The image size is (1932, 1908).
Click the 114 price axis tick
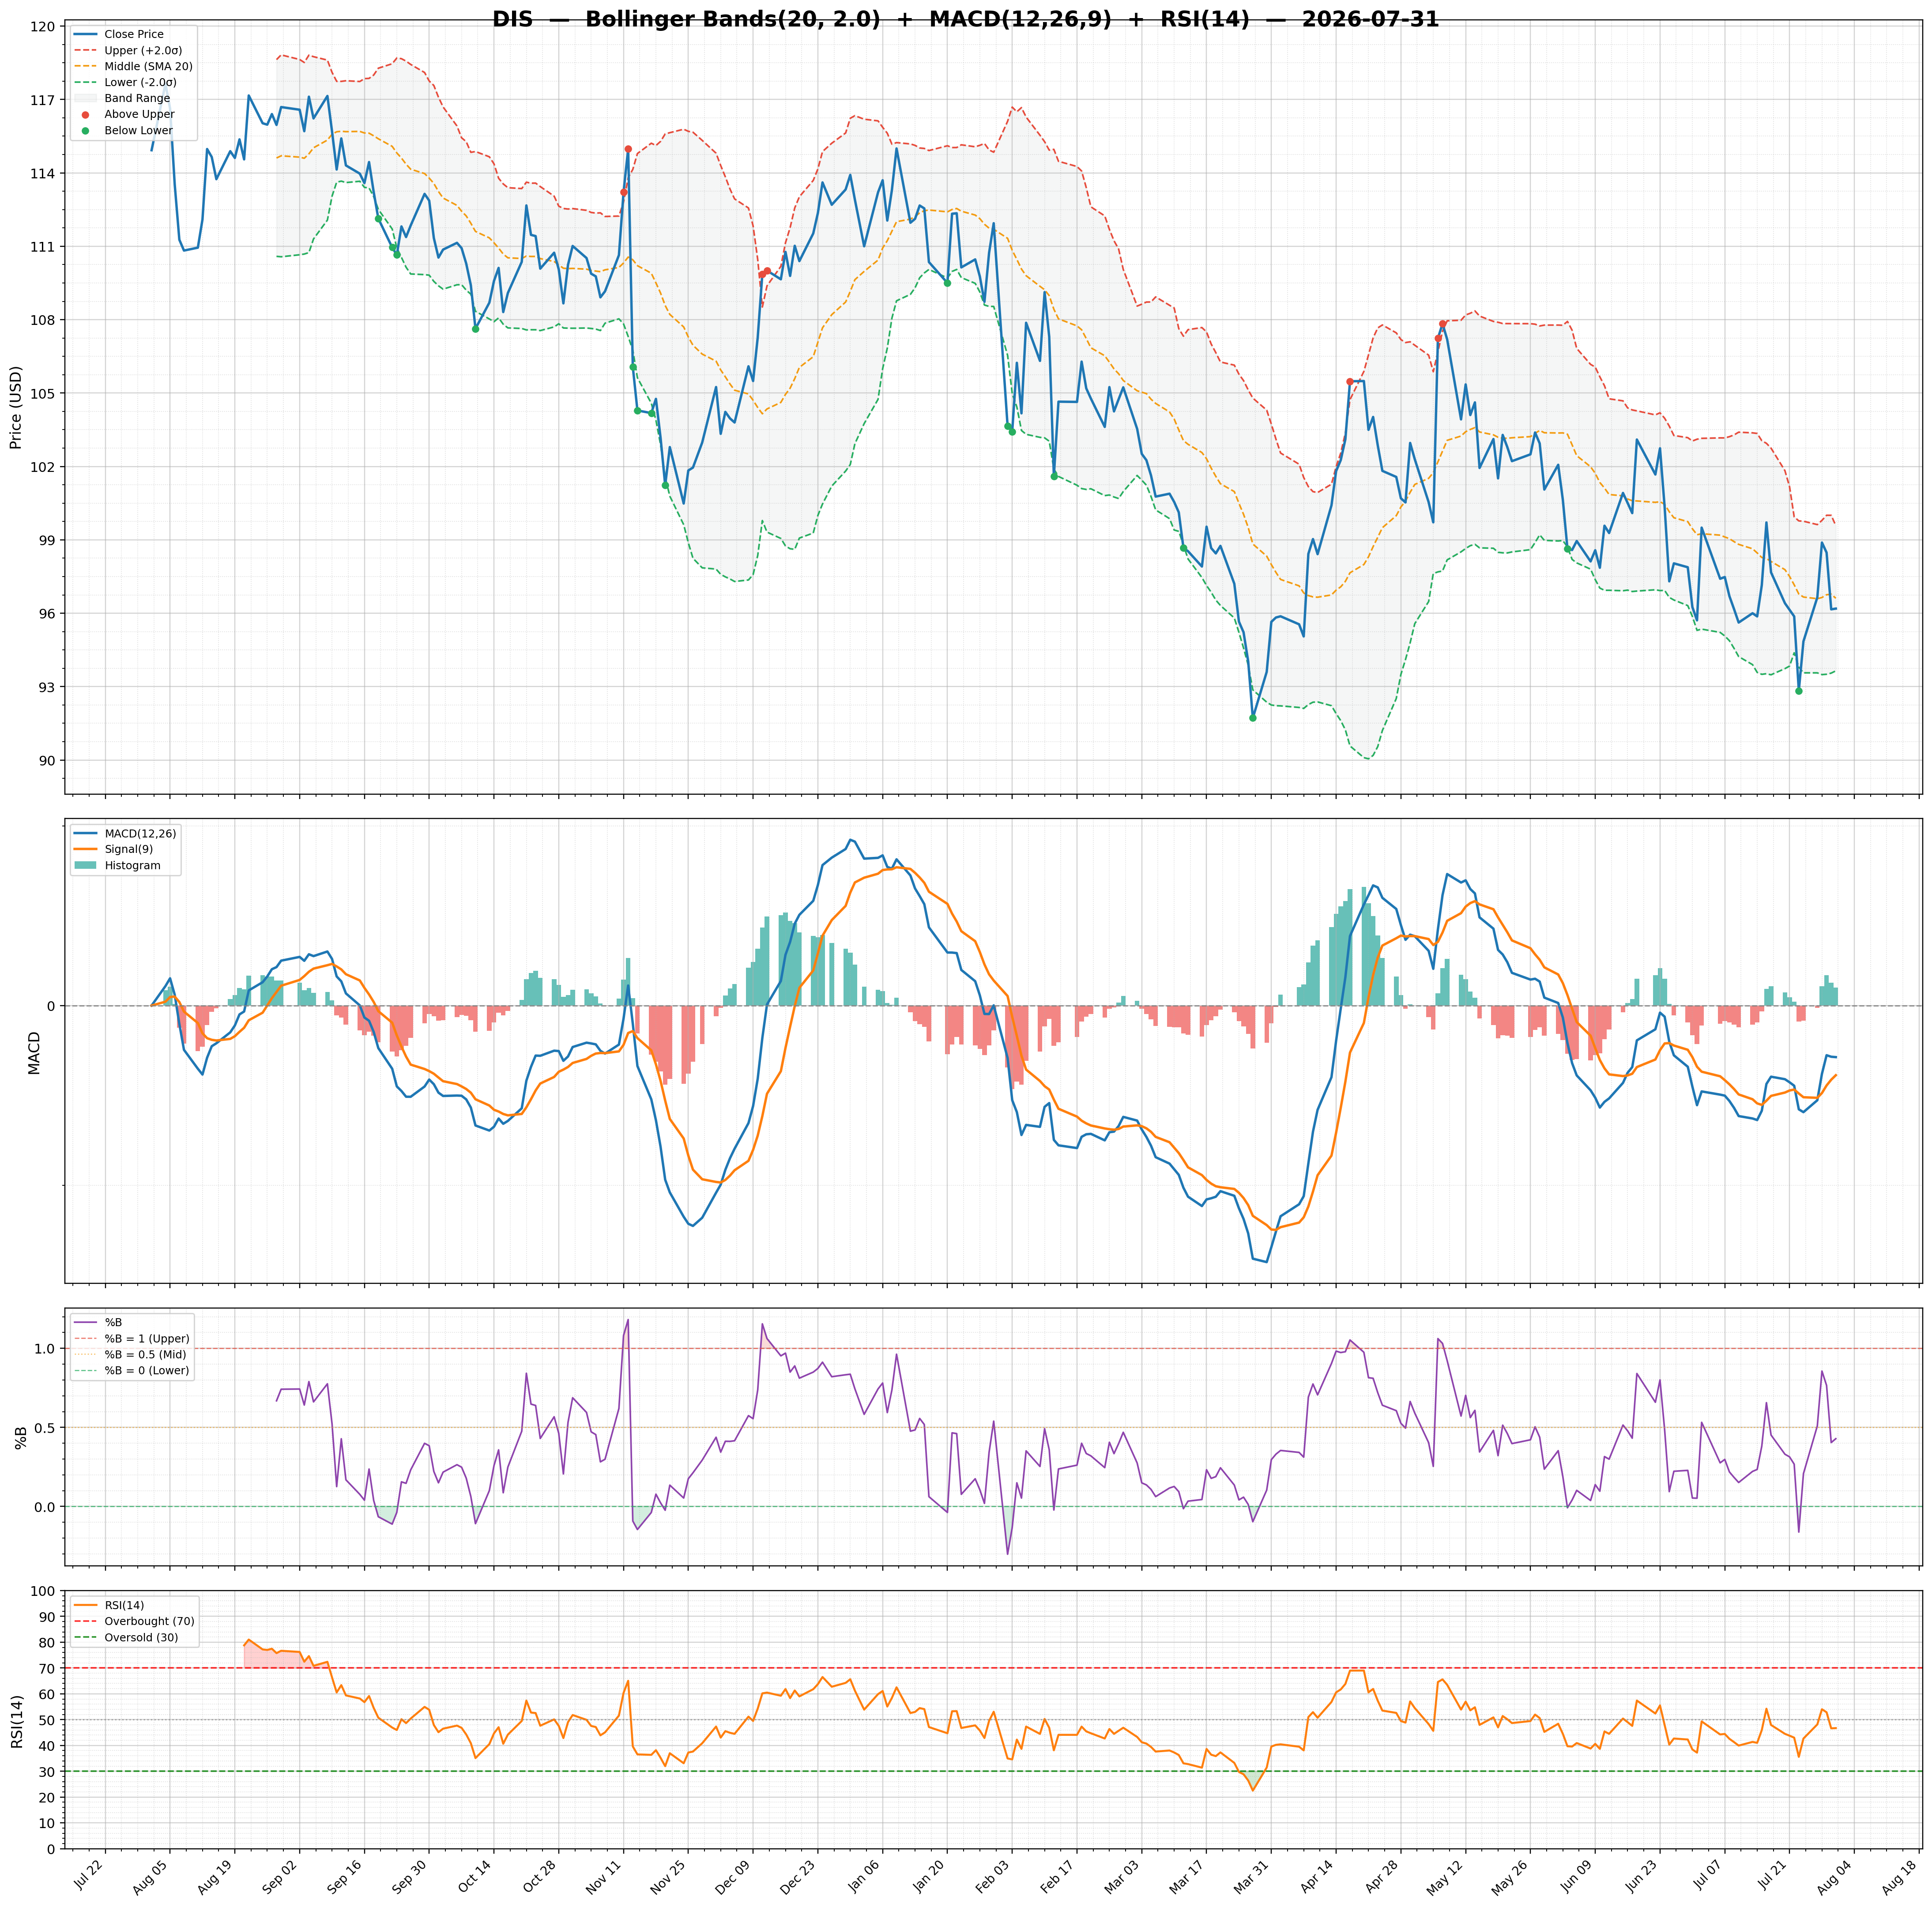point(42,174)
